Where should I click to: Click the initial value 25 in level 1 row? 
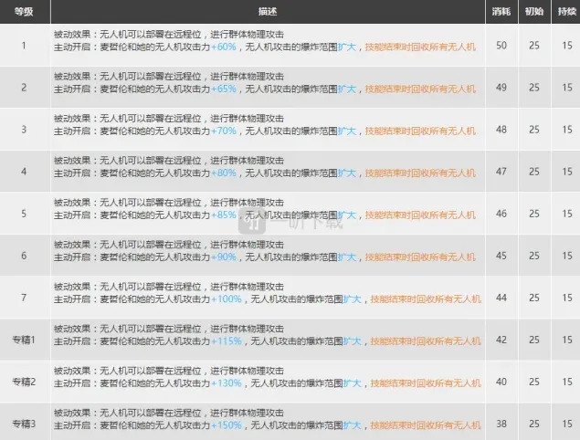point(534,46)
